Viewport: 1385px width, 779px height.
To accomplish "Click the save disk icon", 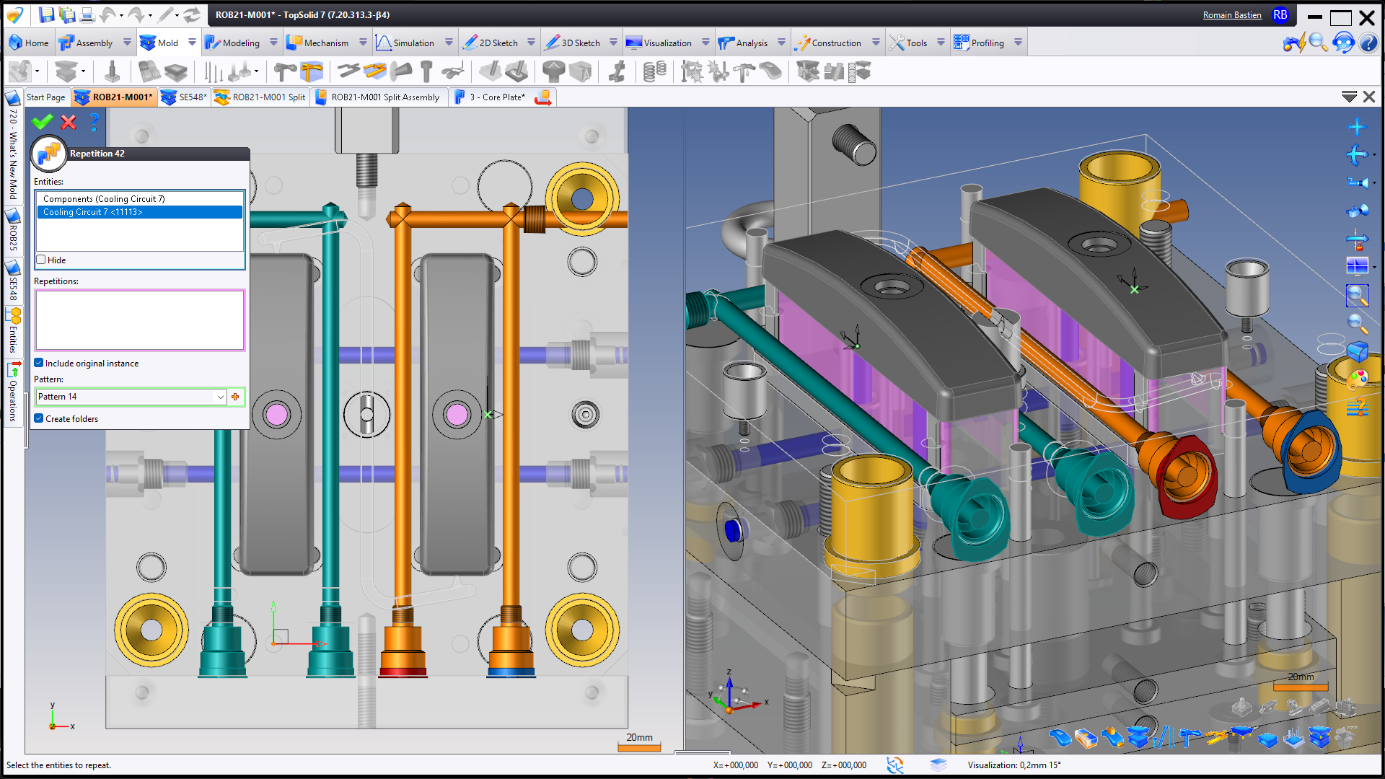I will click(x=46, y=14).
